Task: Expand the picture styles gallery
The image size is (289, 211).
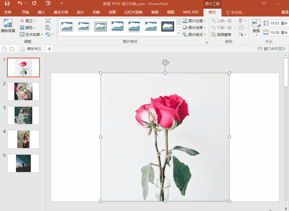Action: click(x=179, y=34)
